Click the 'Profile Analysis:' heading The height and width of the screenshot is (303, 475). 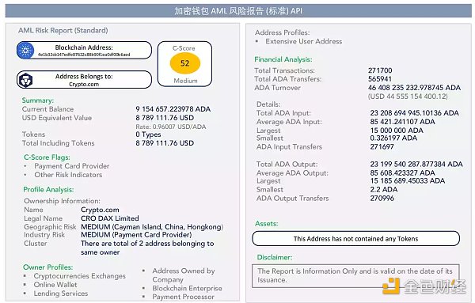tap(48, 190)
